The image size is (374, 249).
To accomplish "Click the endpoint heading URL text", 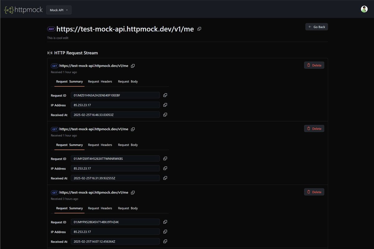I will pos(125,29).
